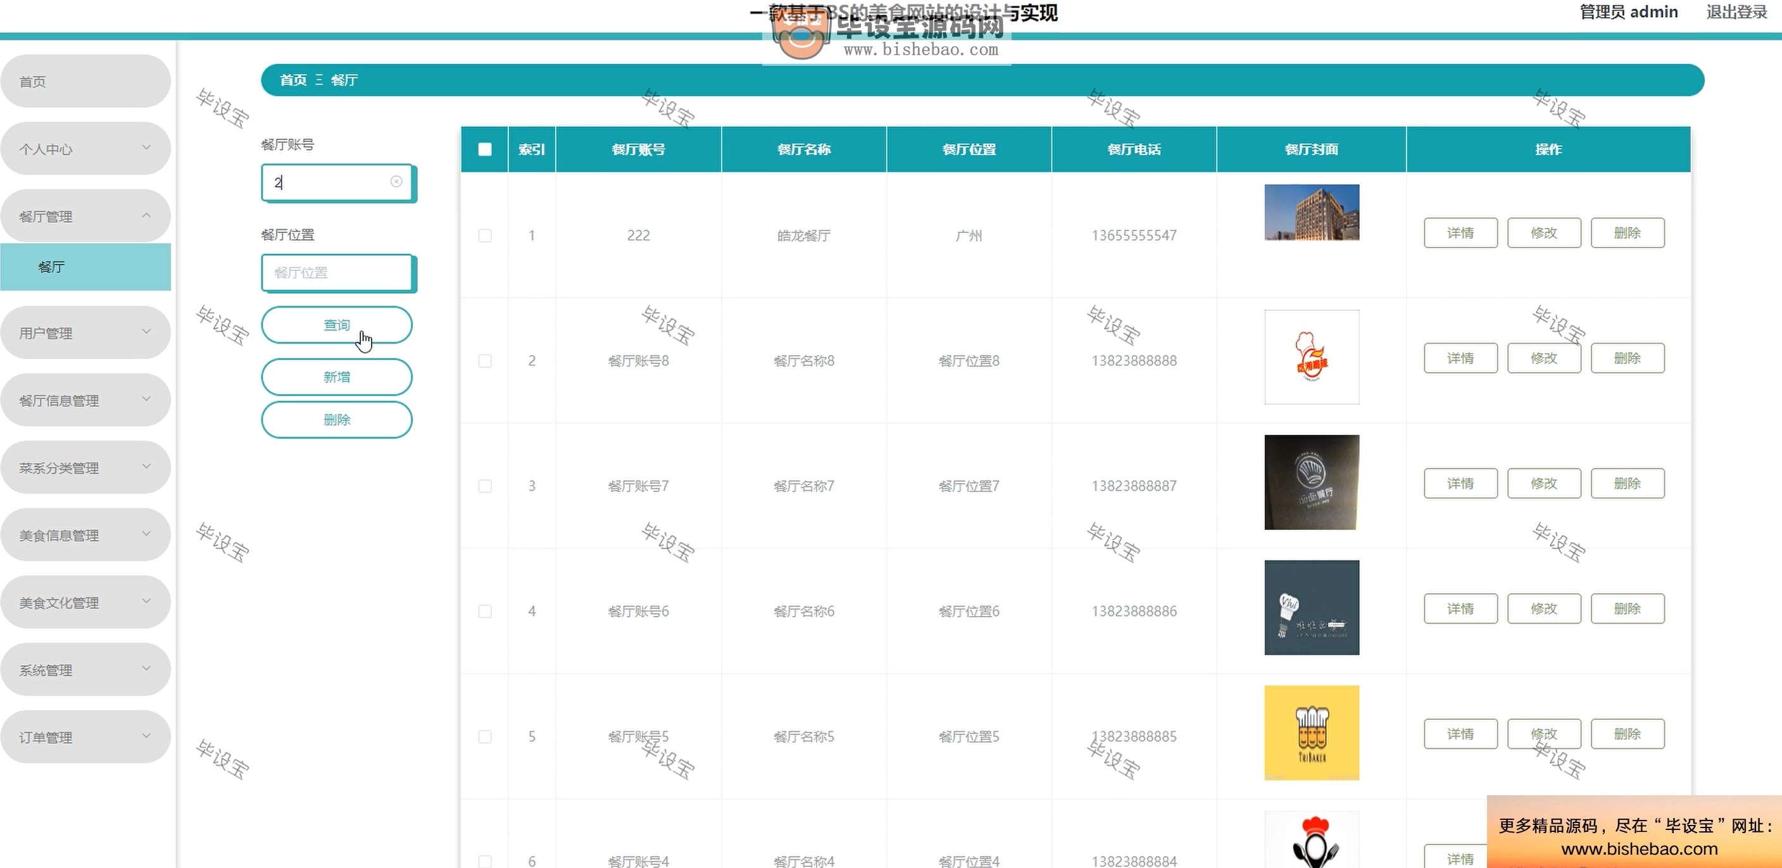The height and width of the screenshot is (868, 1782).
Task: Click the 新增 button
Action: click(x=336, y=377)
